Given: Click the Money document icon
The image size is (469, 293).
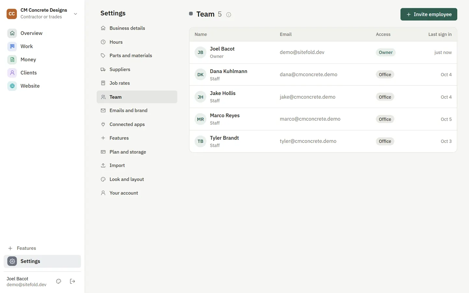Looking at the screenshot, I should click(x=12, y=60).
